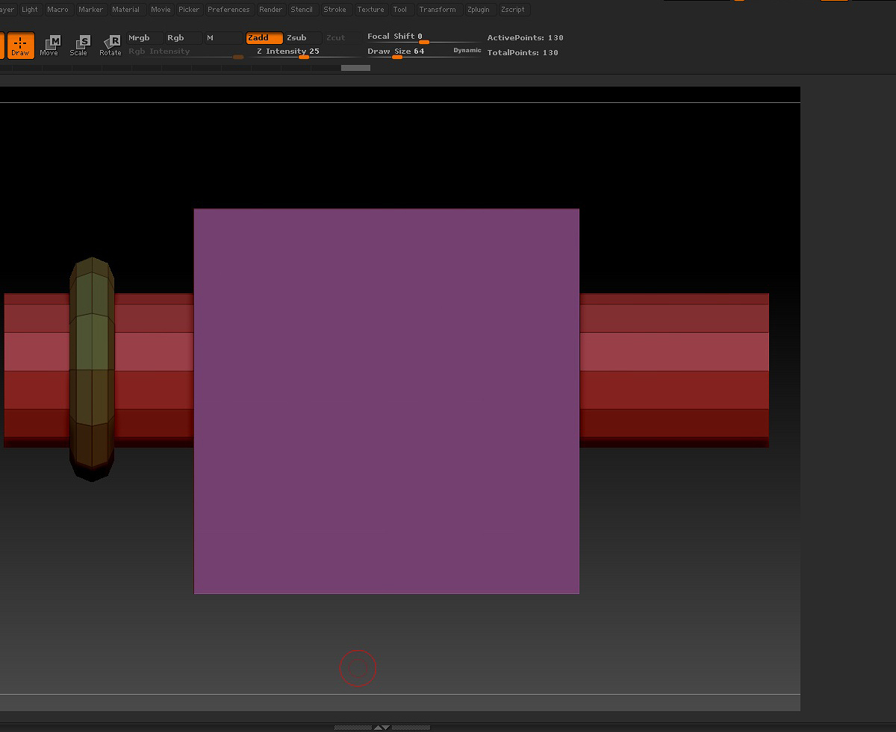Toggle the Rgb color mode
The height and width of the screenshot is (732, 896).
tap(183, 38)
